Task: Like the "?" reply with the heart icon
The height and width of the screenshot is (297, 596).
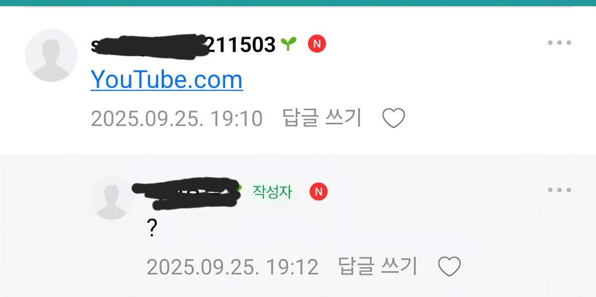Action: click(x=449, y=266)
